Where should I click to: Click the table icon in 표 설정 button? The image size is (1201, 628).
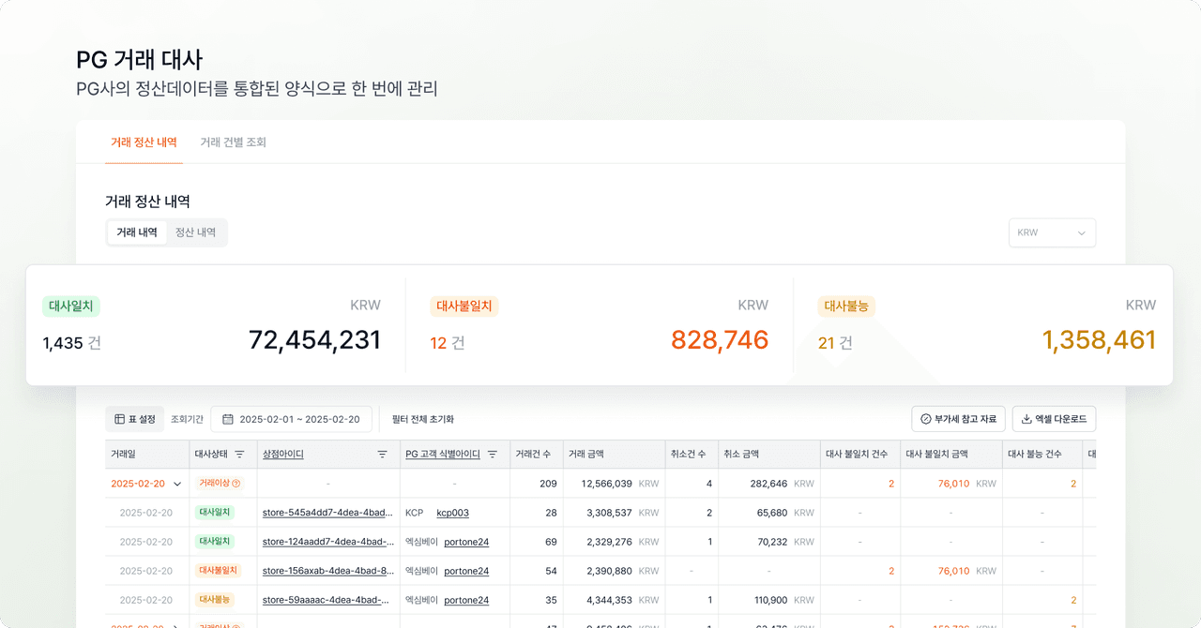120,419
